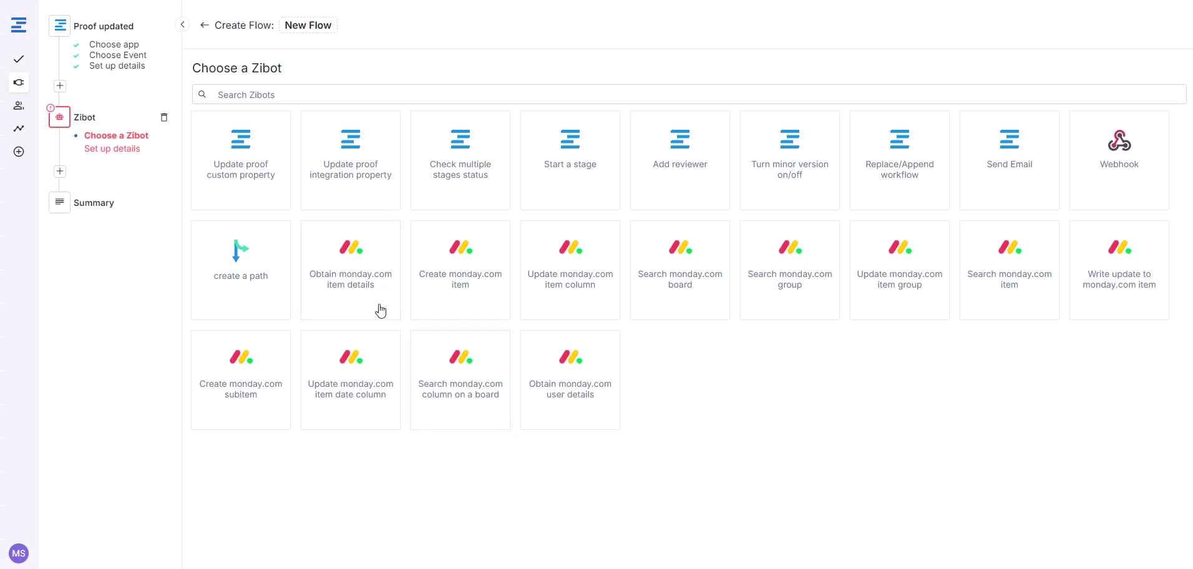Open the Set up details sub-step under Zibot
The image size is (1193, 569).
pos(112,148)
